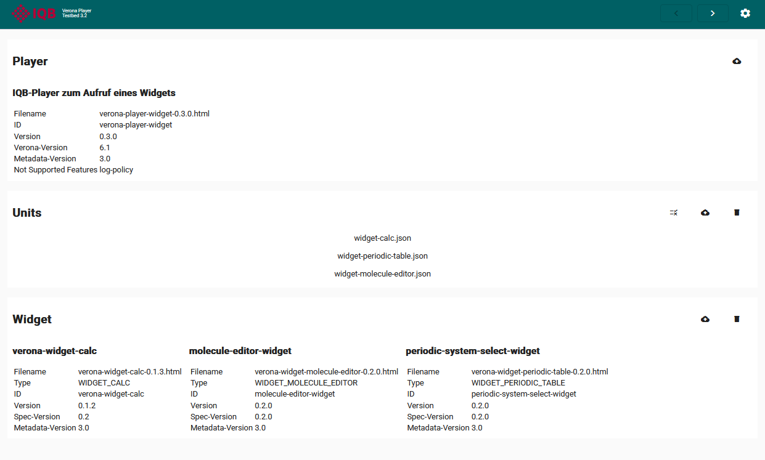Select unit widget-periodic-table.json
This screenshot has width=765, height=460.
[x=382, y=256]
